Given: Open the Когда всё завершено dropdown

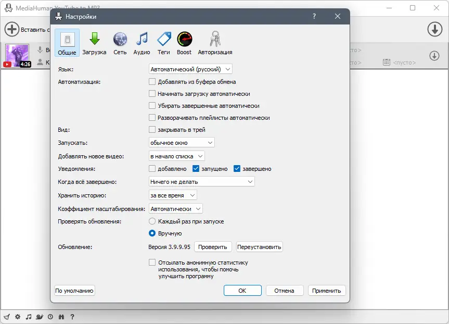Looking at the screenshot, I should (x=201, y=181).
